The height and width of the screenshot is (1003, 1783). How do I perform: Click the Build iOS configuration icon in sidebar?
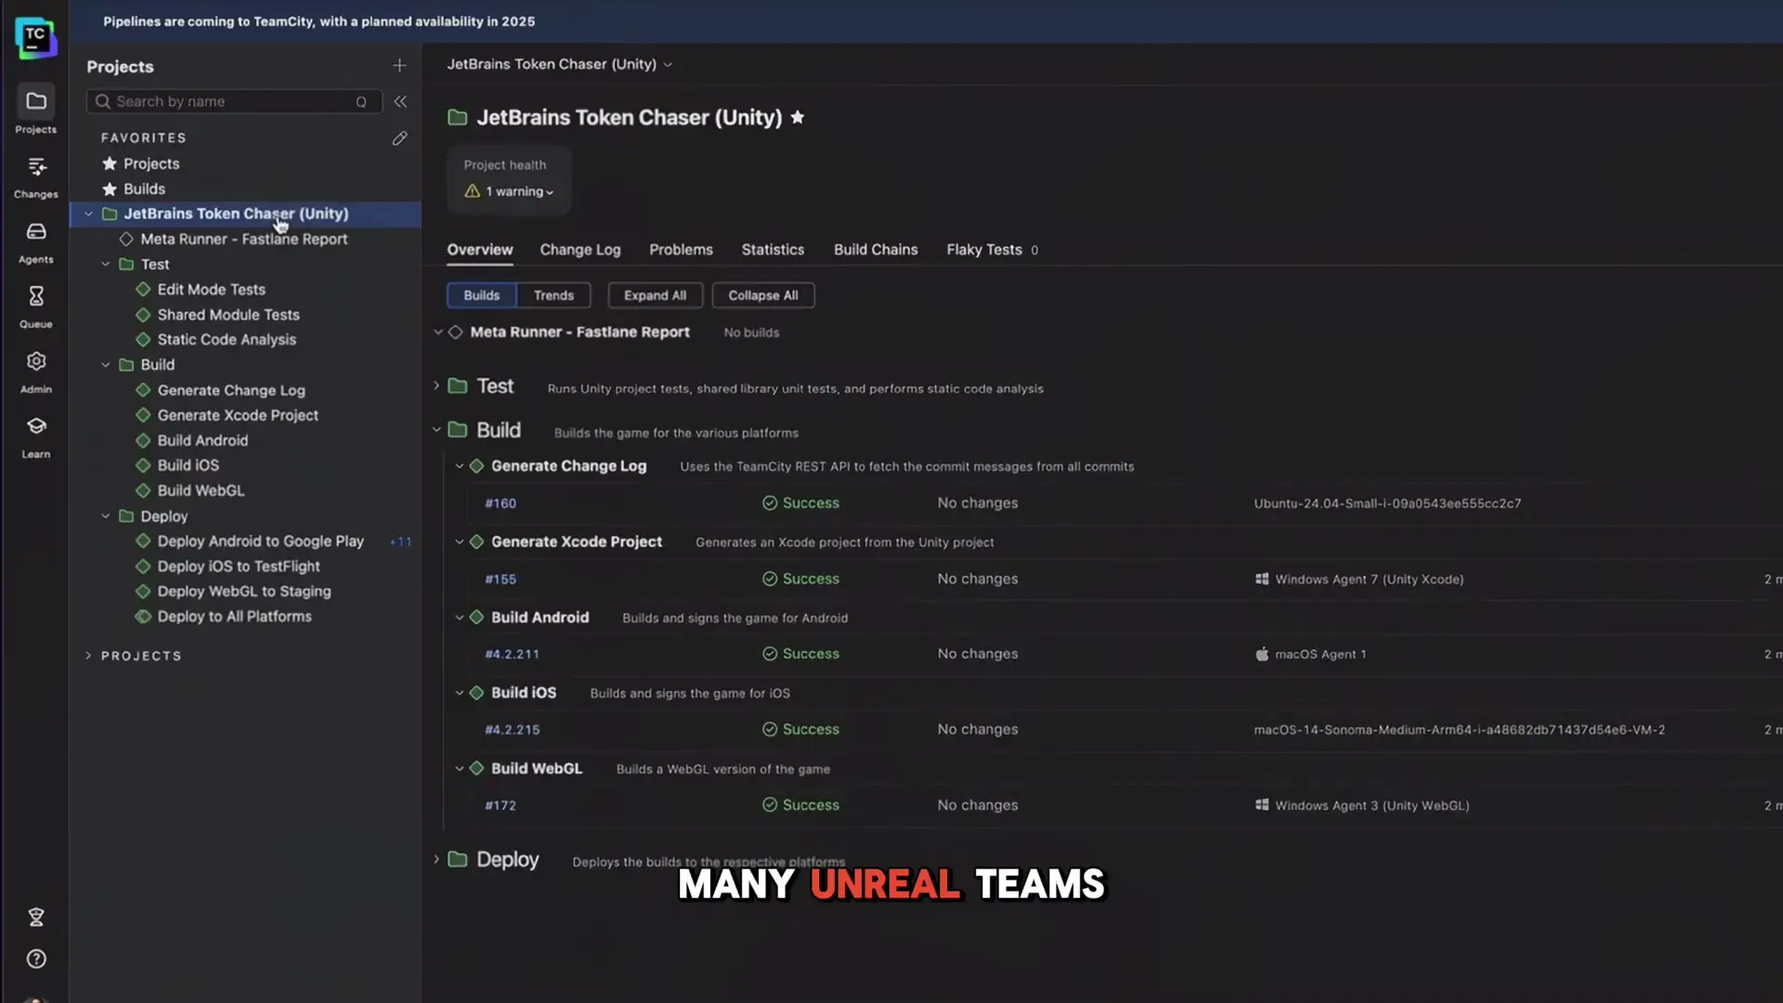(143, 465)
